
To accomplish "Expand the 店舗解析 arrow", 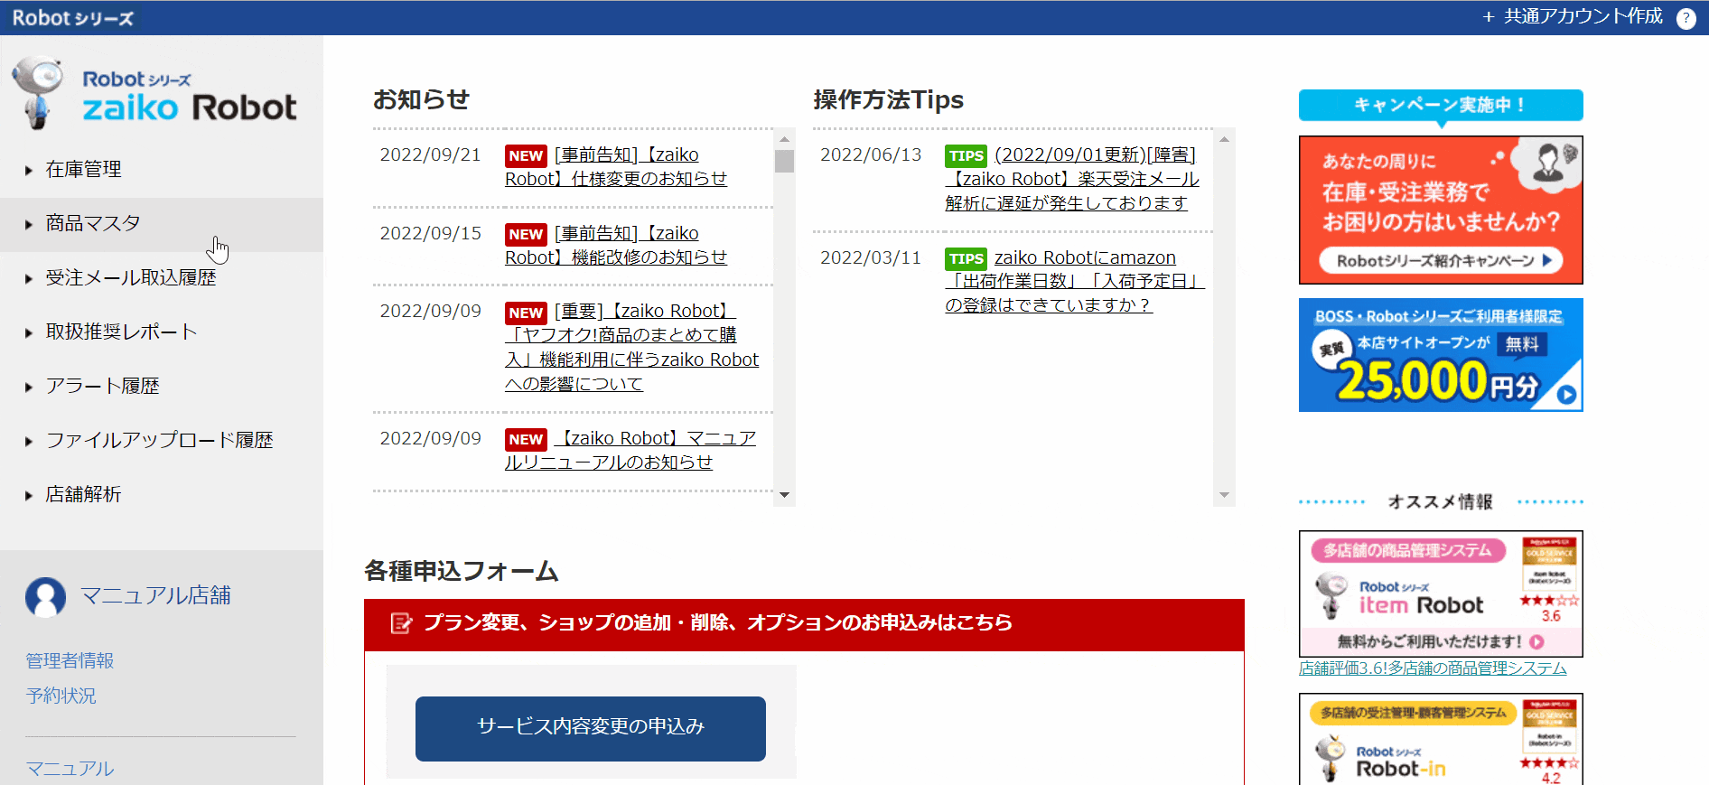I will [29, 495].
